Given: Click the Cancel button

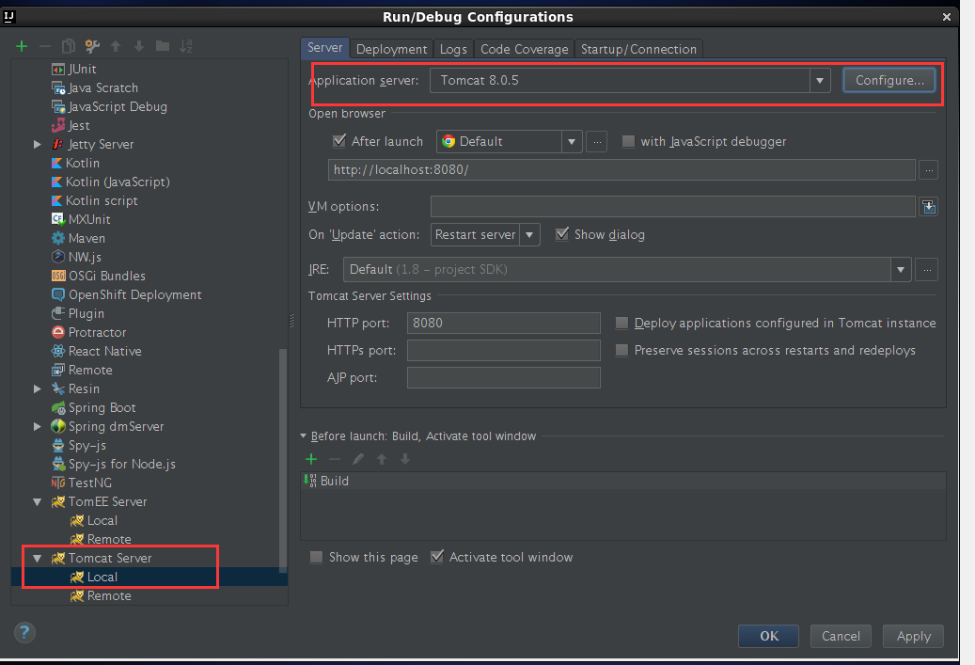Looking at the screenshot, I should coord(841,636).
